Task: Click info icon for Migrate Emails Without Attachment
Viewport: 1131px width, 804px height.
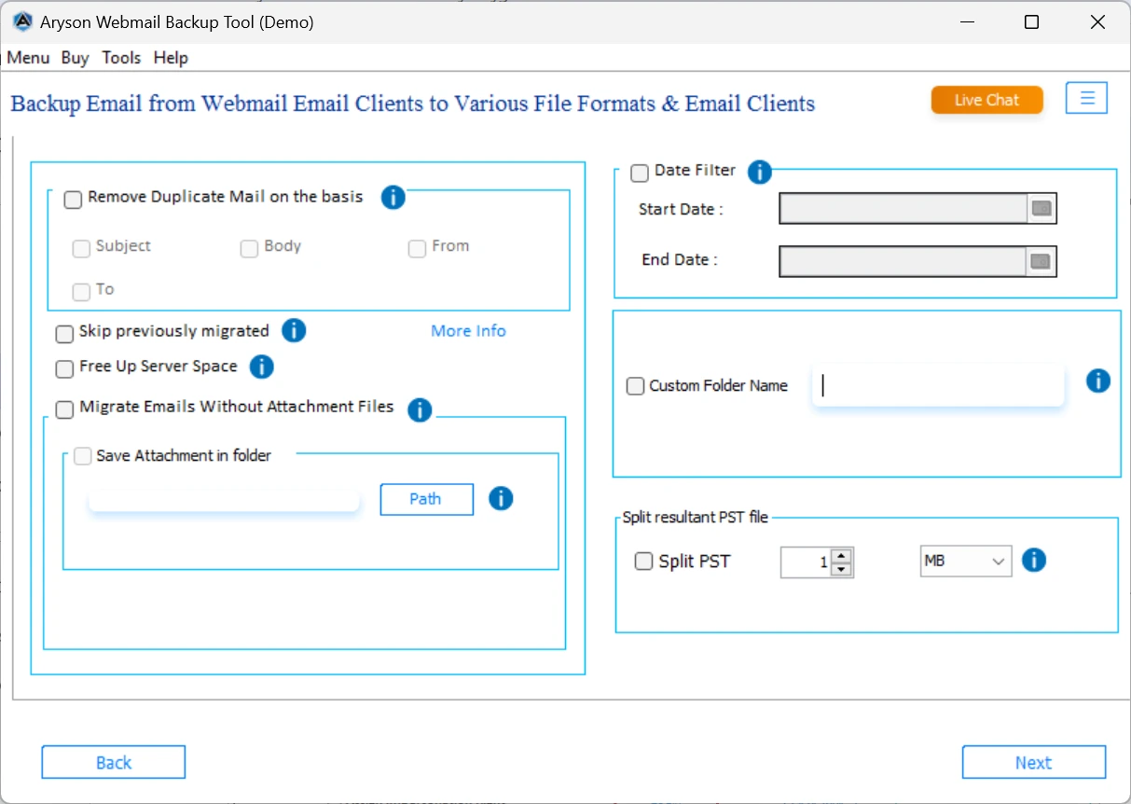Action: tap(420, 410)
